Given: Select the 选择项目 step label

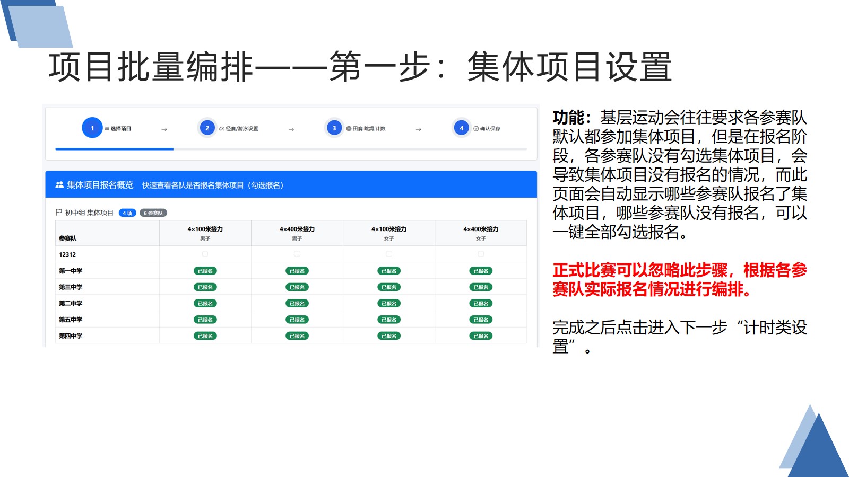Looking at the screenshot, I should click(x=121, y=128).
